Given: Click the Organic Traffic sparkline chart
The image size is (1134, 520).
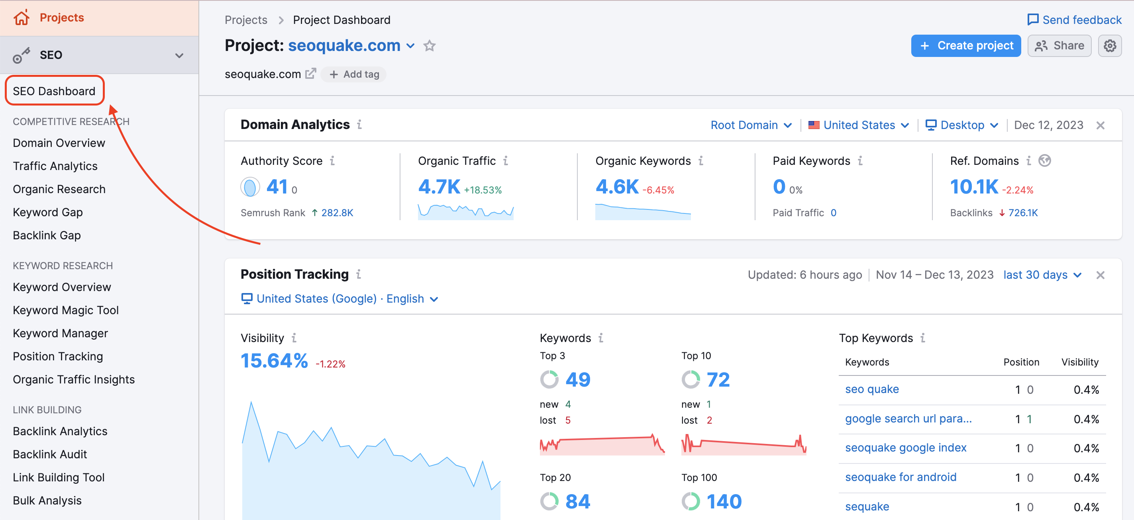Looking at the screenshot, I should coord(466,211).
